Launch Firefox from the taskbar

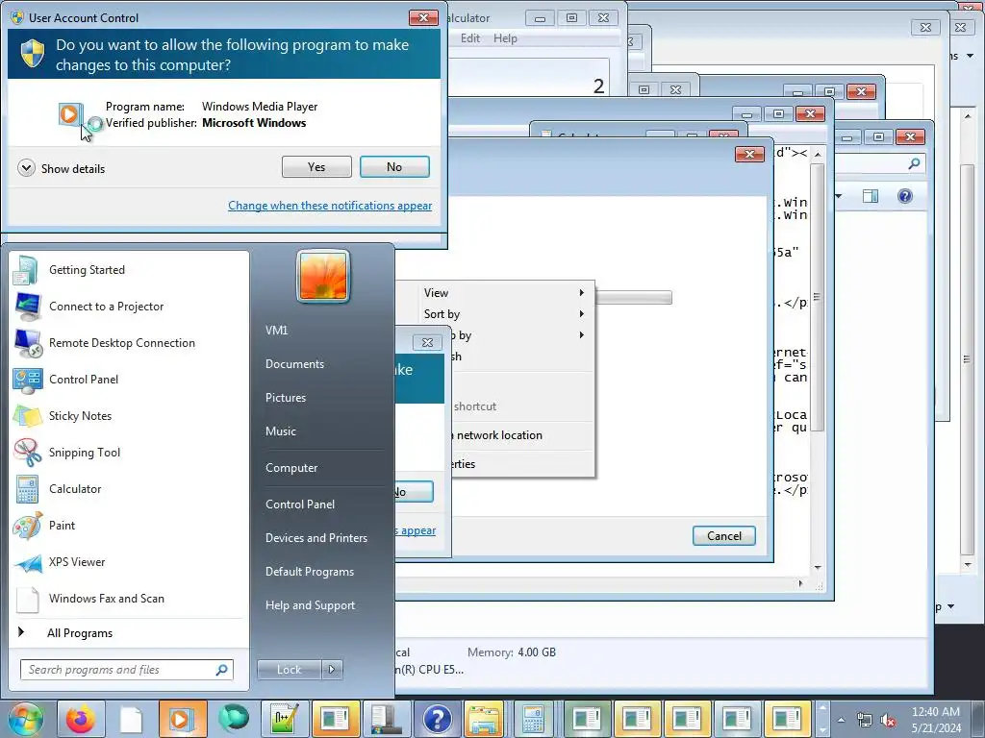pyautogui.click(x=81, y=719)
